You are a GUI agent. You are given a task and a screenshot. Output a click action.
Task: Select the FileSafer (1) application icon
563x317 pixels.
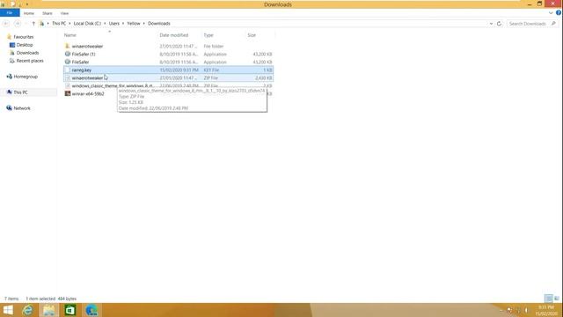tap(68, 54)
